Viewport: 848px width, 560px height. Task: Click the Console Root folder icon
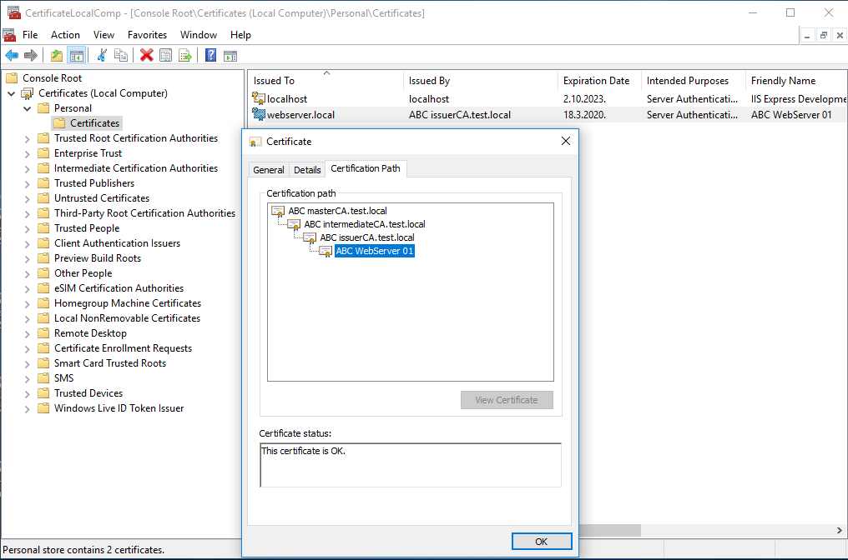tap(12, 78)
